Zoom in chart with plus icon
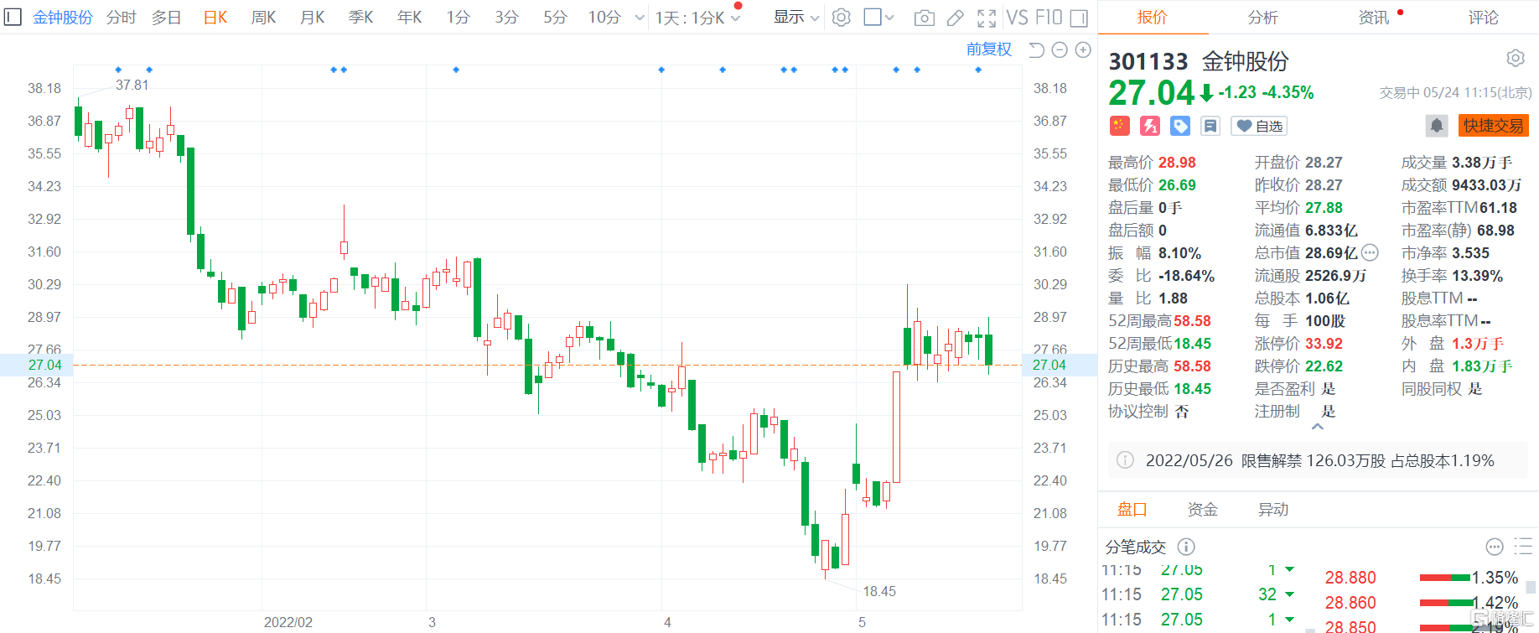Viewport: 1539px width, 633px height. 1083,50
